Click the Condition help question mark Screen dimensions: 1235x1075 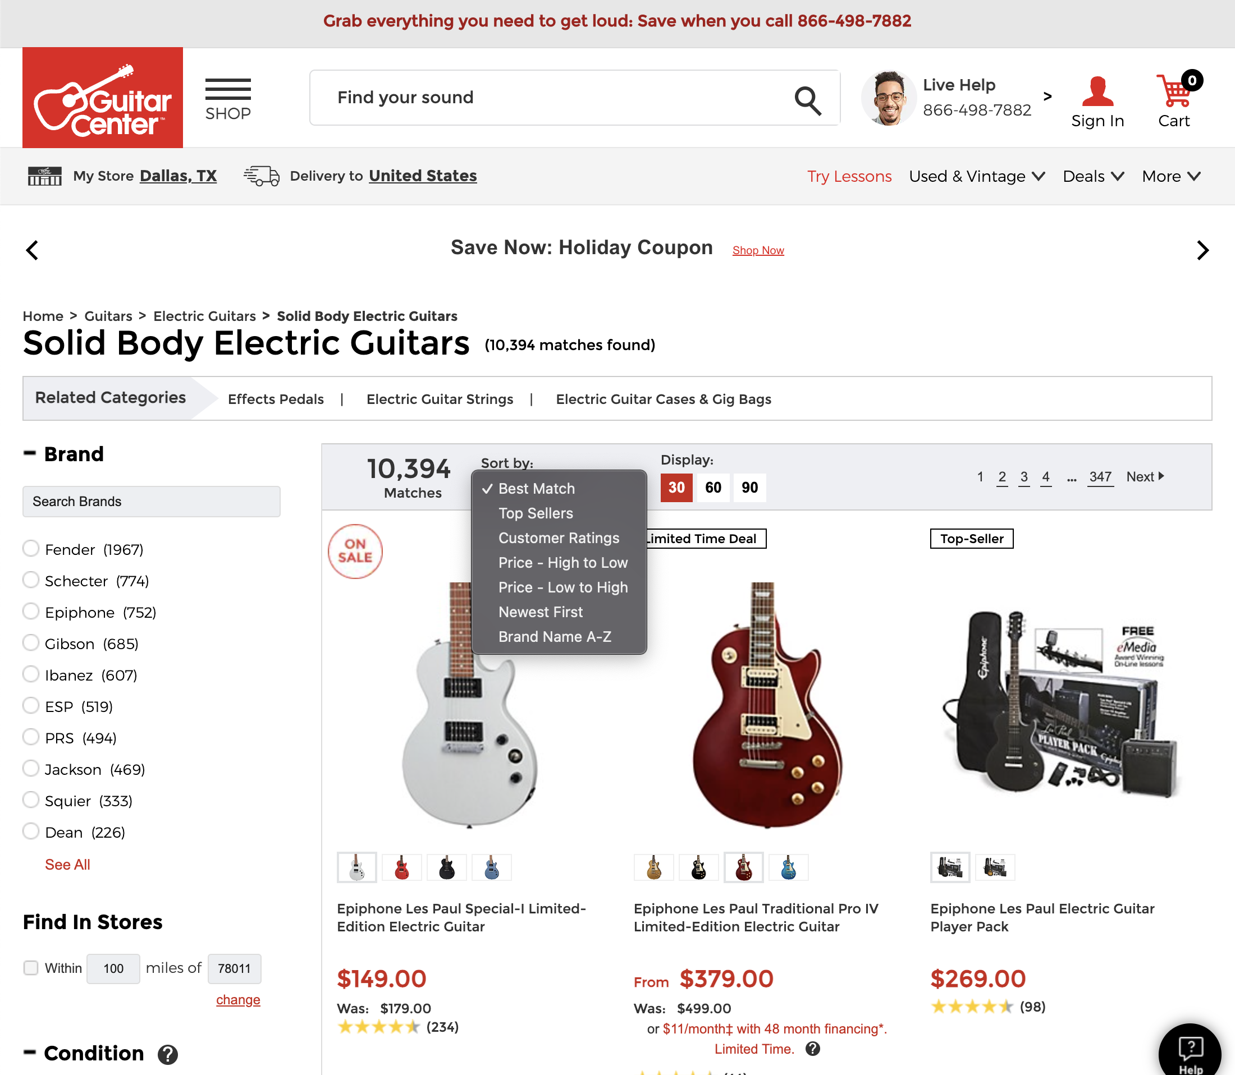pyautogui.click(x=168, y=1054)
